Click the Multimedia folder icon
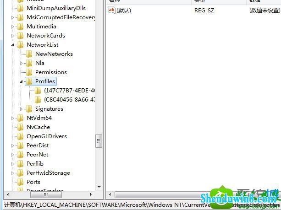This screenshot has height=210, width=281. click(20, 27)
